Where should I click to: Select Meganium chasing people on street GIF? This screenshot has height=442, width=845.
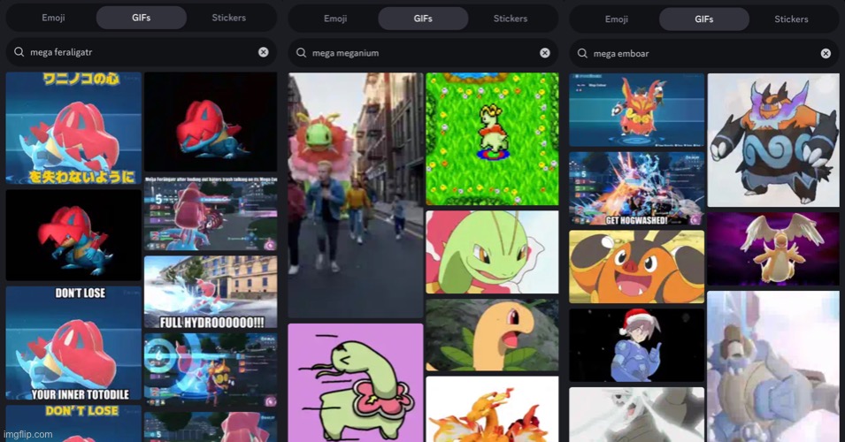(x=355, y=194)
